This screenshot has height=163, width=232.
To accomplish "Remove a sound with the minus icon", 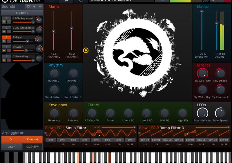I will point(40,7).
